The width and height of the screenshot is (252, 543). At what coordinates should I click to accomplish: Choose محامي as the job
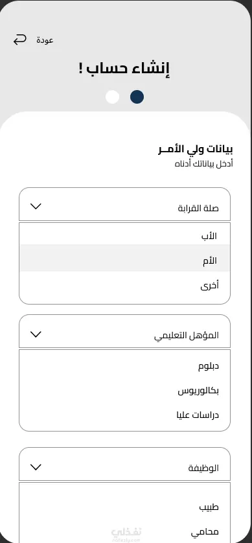point(124,531)
